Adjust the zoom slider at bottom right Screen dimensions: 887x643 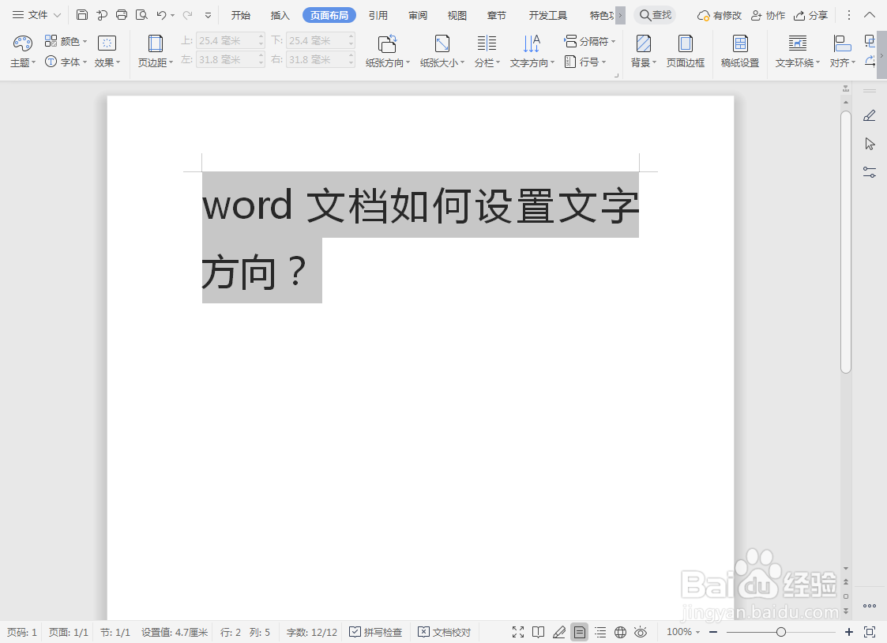[781, 631]
